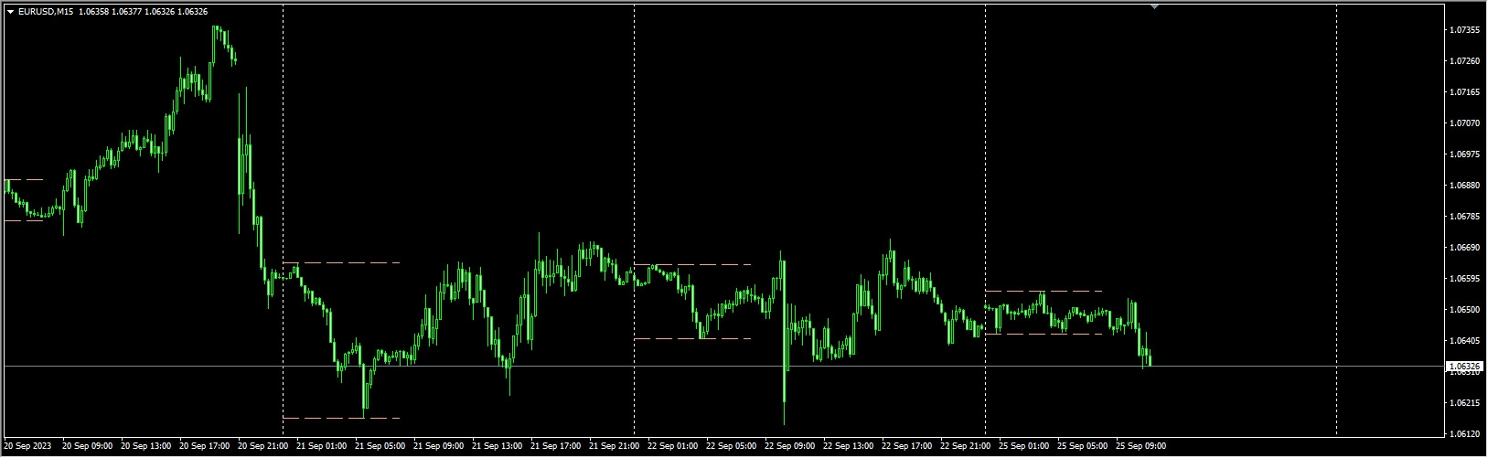Click the grey chart shift marker triangle
Viewport: 1488px width, 458px height.
click(1154, 6)
